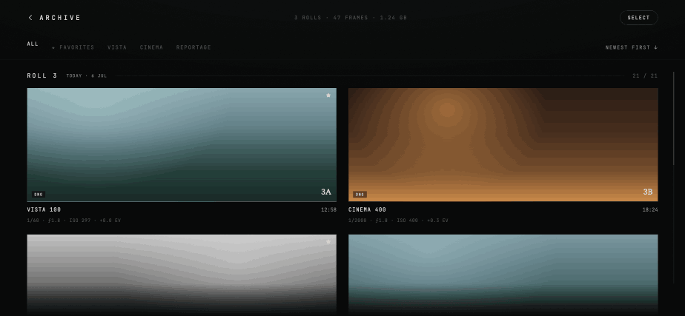Switch to the All filter tab

(33, 44)
